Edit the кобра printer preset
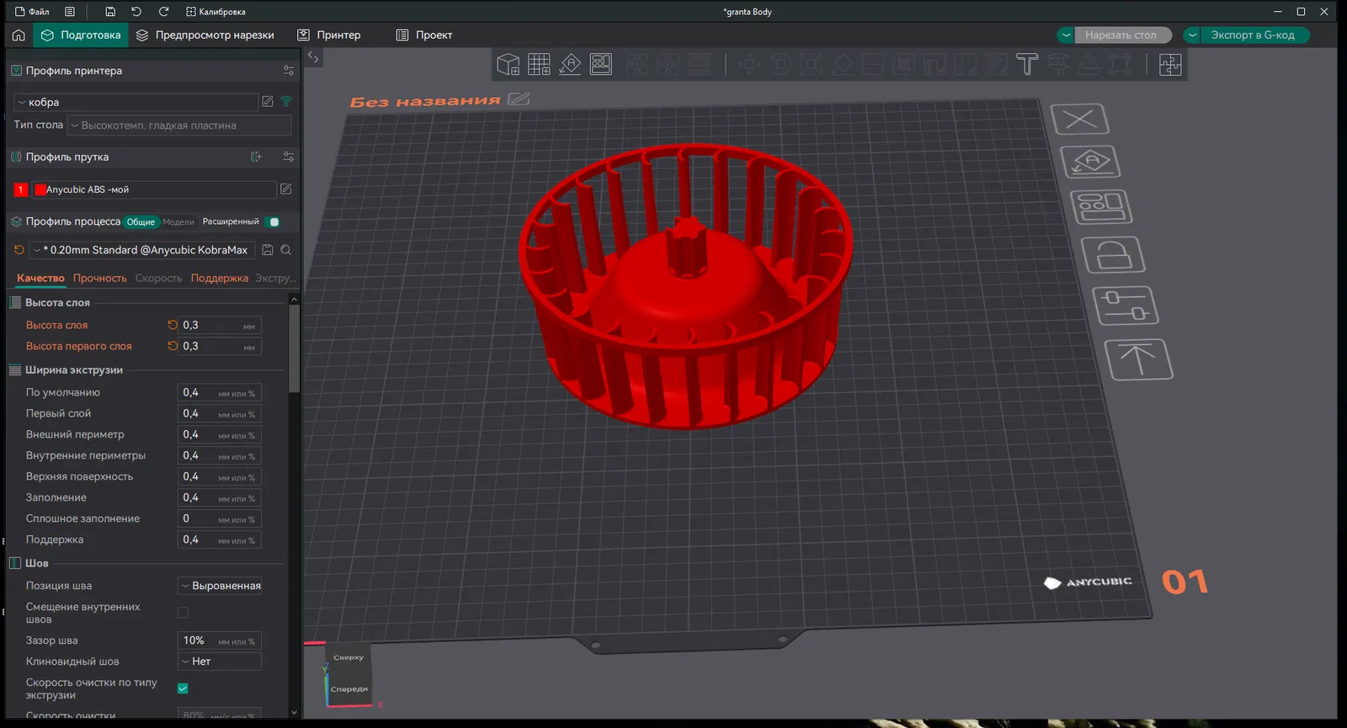Image resolution: width=1347 pixels, height=728 pixels. (x=268, y=102)
